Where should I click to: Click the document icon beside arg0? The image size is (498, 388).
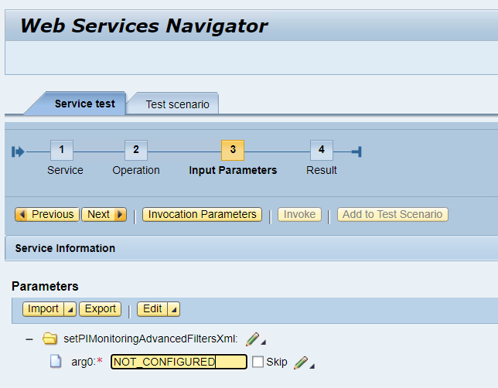(x=56, y=362)
